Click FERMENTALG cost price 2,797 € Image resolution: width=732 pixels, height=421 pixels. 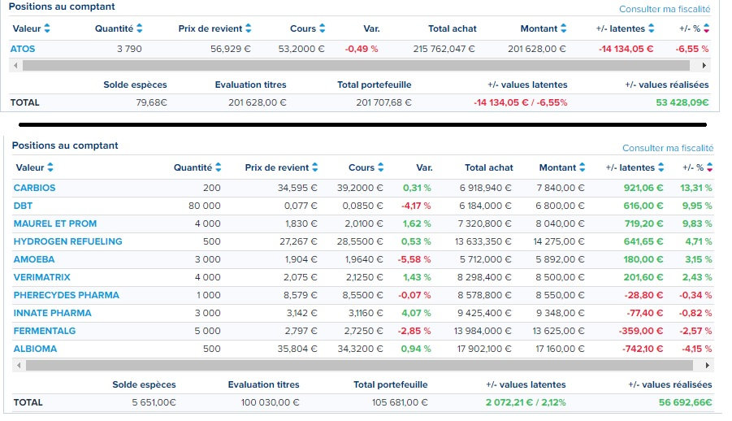(301, 331)
